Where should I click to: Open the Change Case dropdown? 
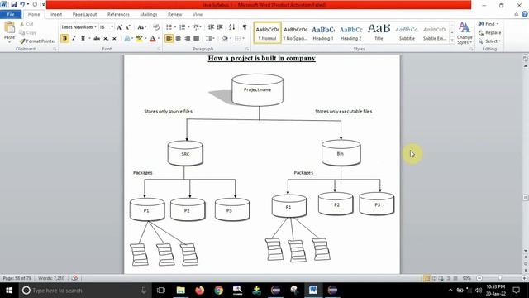point(141,27)
